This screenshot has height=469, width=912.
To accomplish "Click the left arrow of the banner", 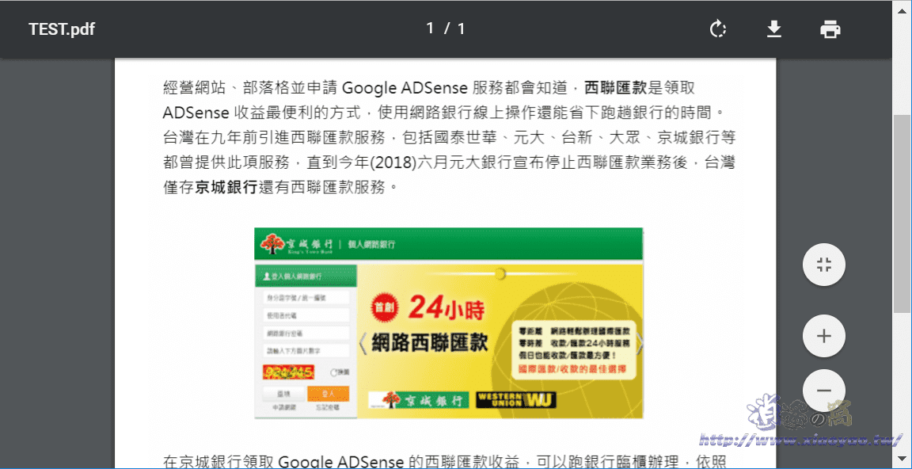I will [363, 344].
